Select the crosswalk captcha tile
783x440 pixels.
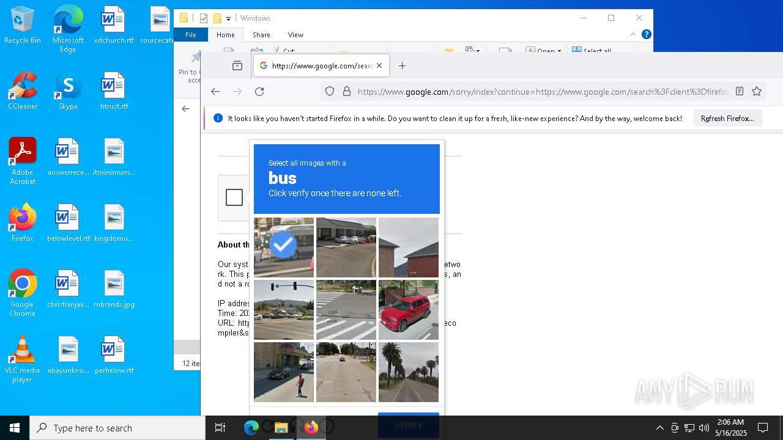(346, 310)
